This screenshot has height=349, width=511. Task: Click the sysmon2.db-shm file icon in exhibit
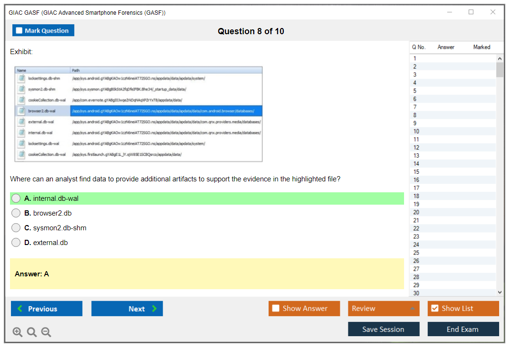pyautogui.click(x=21, y=89)
